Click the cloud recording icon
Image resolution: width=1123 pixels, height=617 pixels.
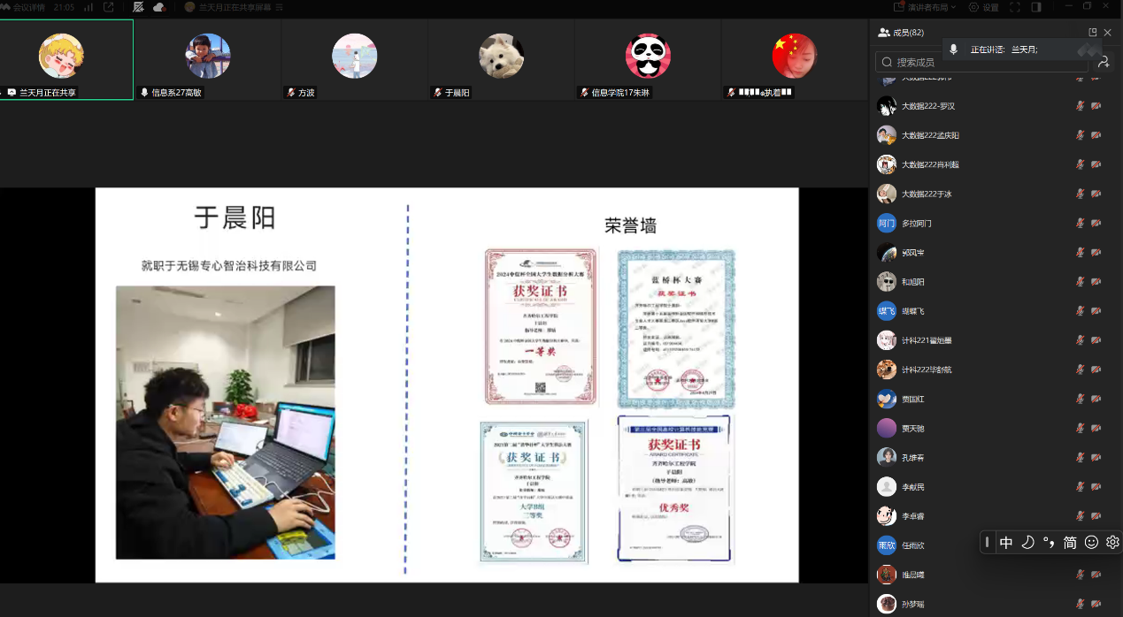point(158,7)
